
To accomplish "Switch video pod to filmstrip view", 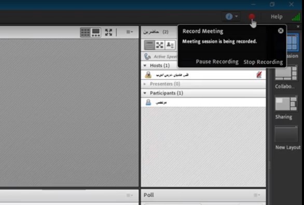I will pos(96,32).
